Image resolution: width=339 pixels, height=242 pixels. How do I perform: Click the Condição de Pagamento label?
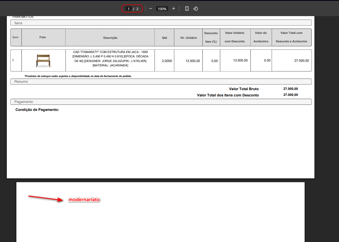pos(37,110)
